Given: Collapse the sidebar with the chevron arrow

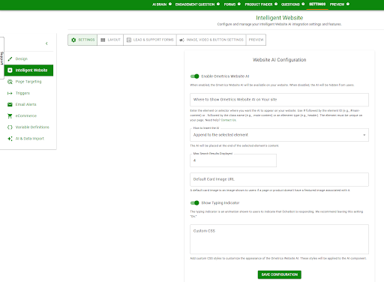Looking at the screenshot, I should coord(46,43).
